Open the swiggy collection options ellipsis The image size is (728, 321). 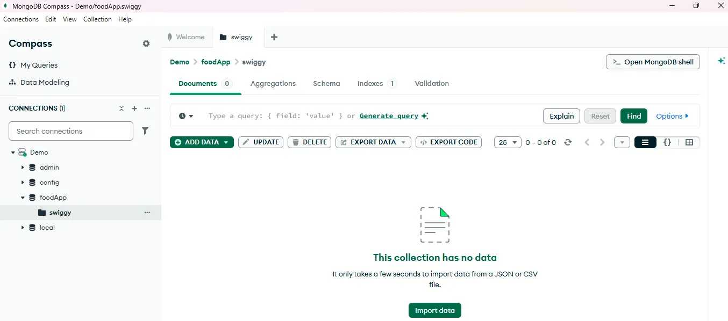(x=147, y=213)
